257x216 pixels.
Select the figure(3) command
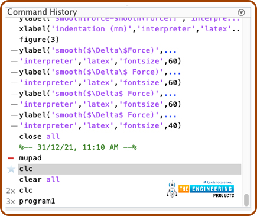pyautogui.click(x=39, y=40)
